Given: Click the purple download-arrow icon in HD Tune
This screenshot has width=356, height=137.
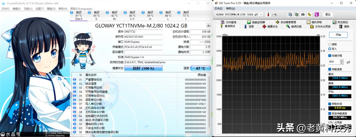Looking at the screenshot, I should [317, 14].
